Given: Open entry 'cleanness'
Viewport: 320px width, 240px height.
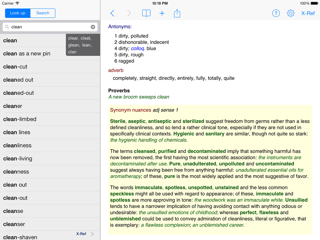Looking at the screenshot, I should (50, 172).
